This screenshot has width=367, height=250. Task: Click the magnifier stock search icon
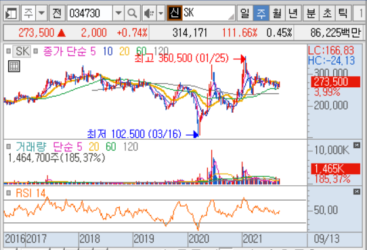click(132, 14)
